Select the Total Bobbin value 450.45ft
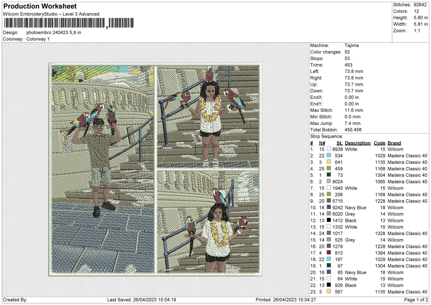This screenshot has height=305, width=431. [353, 130]
